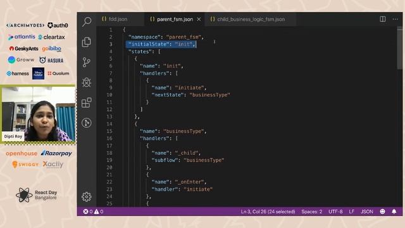Change file encoding UTF-8
Image resolution: width=405 pixels, height=228 pixels.
(335, 212)
